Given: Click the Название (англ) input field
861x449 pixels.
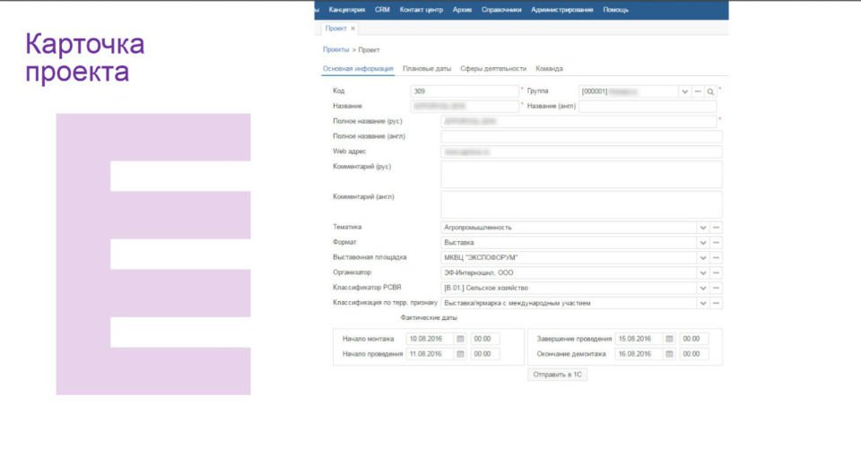Looking at the screenshot, I should 648,106.
